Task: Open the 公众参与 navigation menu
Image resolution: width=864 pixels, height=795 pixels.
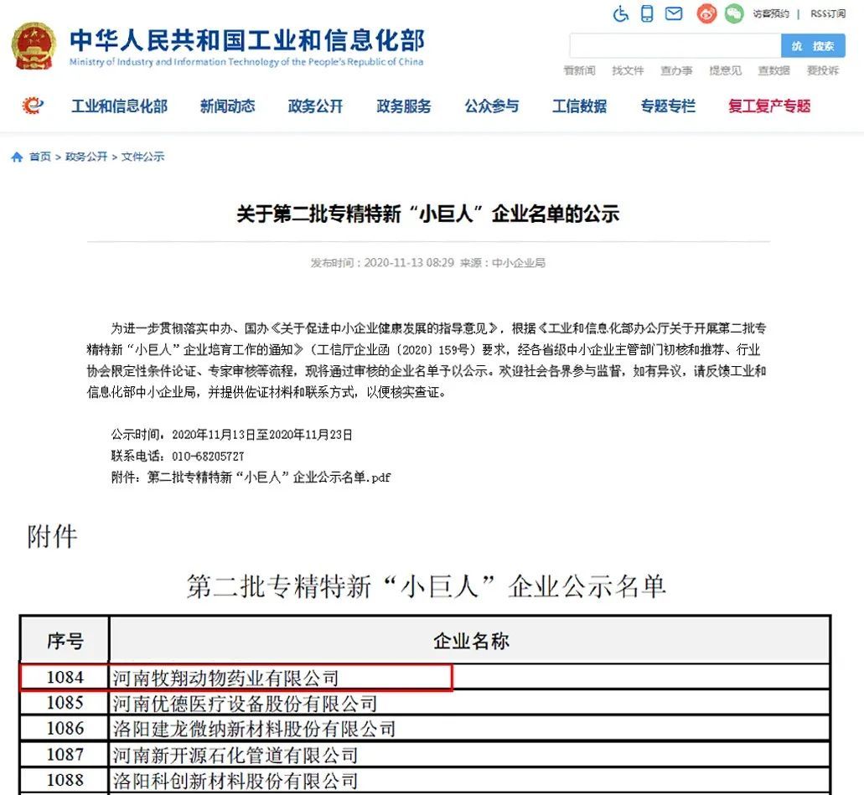Action: coord(492,106)
